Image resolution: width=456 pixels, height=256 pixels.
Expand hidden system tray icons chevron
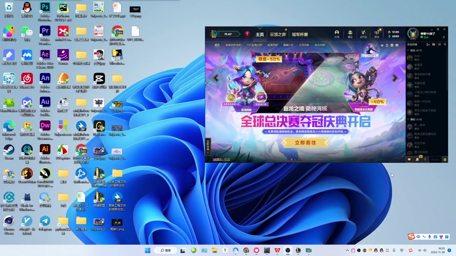click(347, 250)
